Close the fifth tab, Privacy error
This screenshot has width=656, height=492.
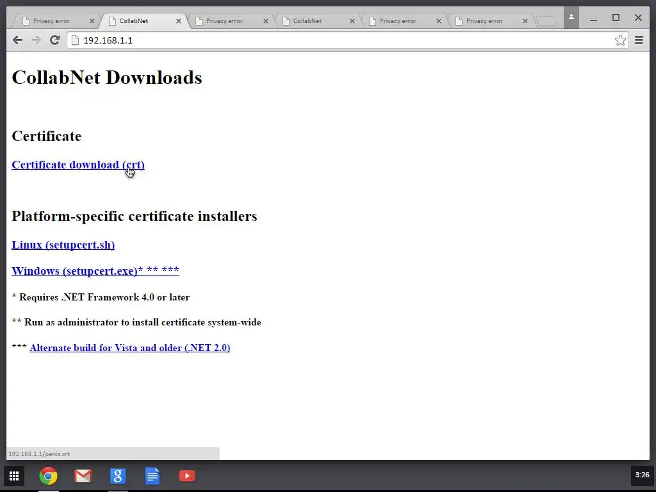[439, 21]
